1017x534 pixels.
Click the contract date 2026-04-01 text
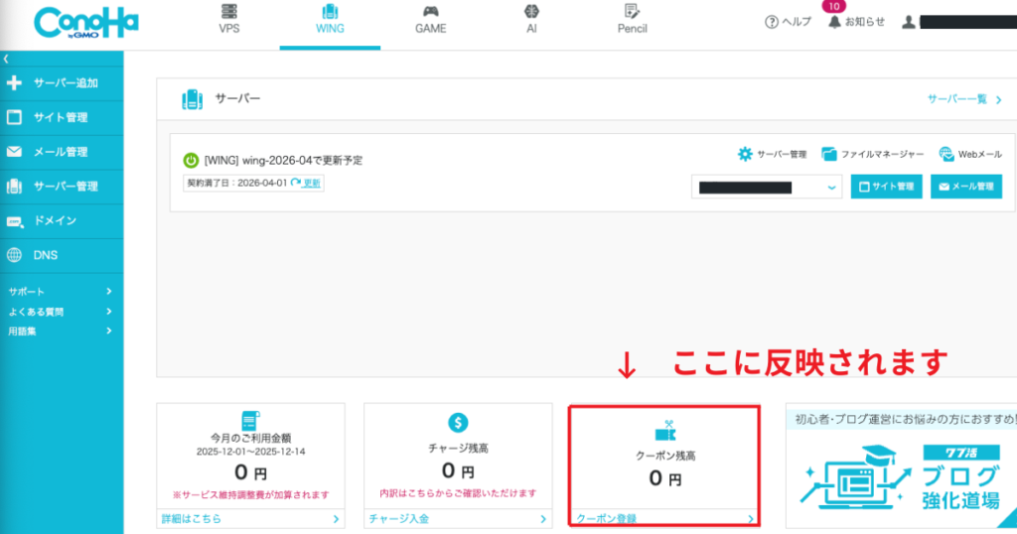point(262,184)
